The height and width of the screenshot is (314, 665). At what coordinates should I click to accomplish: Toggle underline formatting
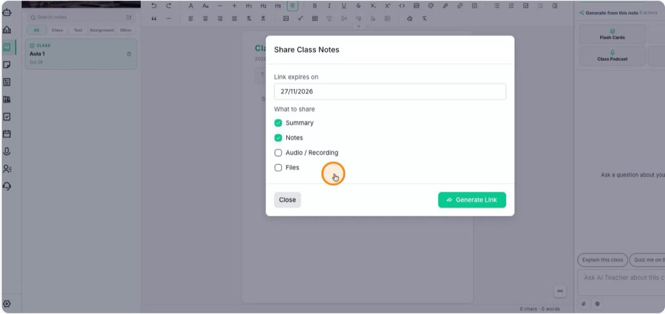pyautogui.click(x=344, y=6)
